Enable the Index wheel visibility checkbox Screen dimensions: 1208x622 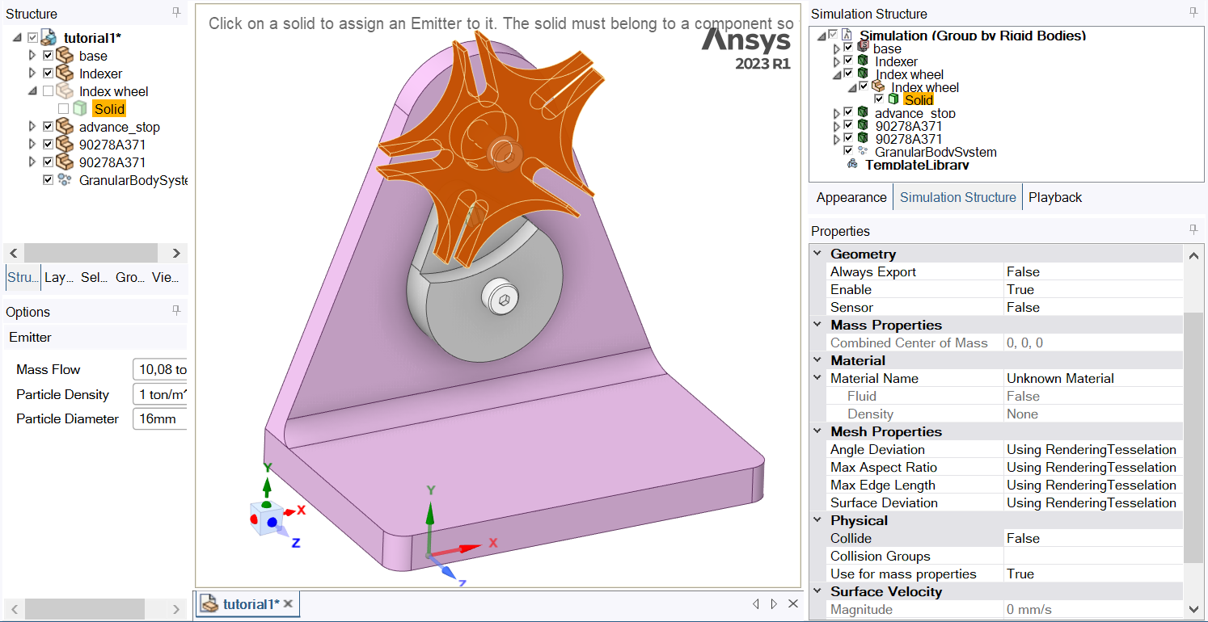tap(48, 91)
